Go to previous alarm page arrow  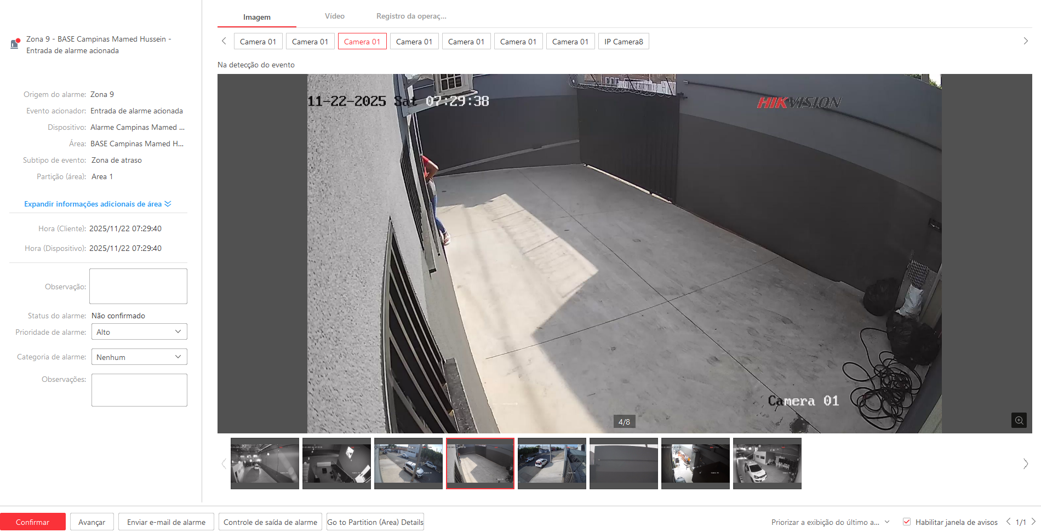1008,522
